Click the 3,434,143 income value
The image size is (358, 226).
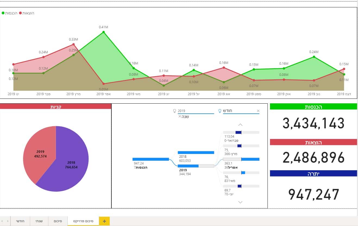pos(313,123)
